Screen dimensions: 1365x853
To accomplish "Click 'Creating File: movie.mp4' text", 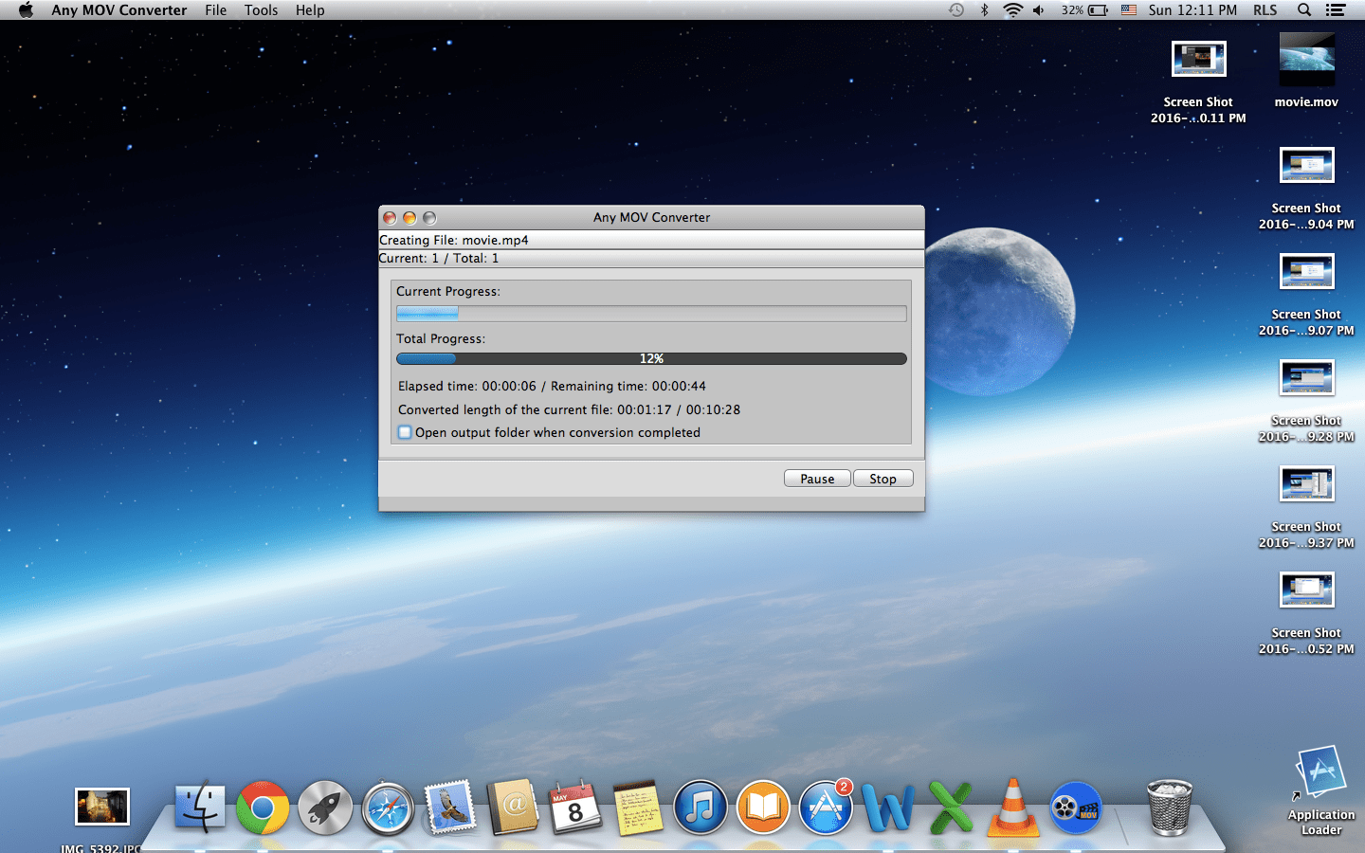I will tap(453, 240).
